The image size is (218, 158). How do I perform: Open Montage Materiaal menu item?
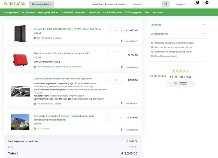point(48,13)
